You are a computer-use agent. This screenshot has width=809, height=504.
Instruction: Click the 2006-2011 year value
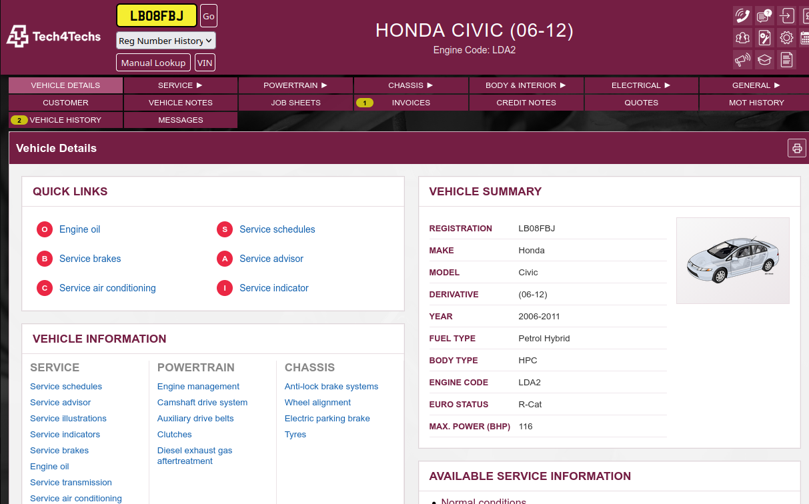540,317
